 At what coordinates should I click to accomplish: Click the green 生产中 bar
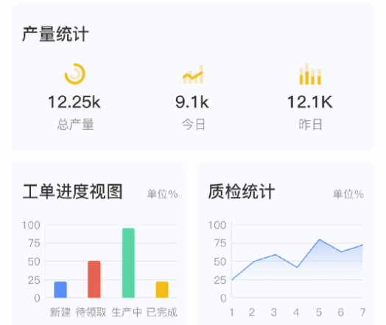[128, 263]
